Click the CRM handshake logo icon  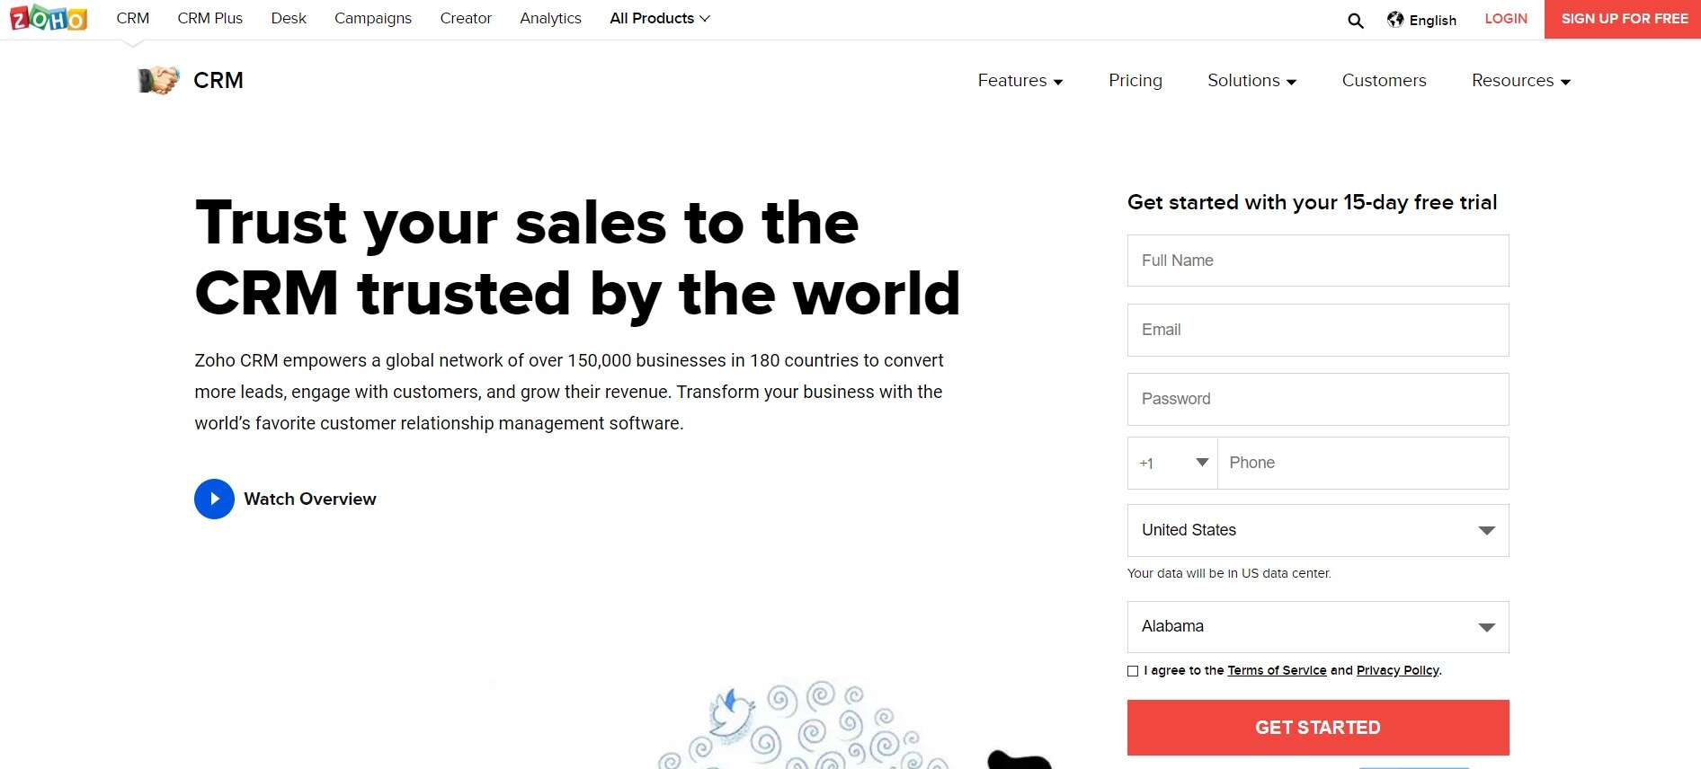tap(158, 80)
